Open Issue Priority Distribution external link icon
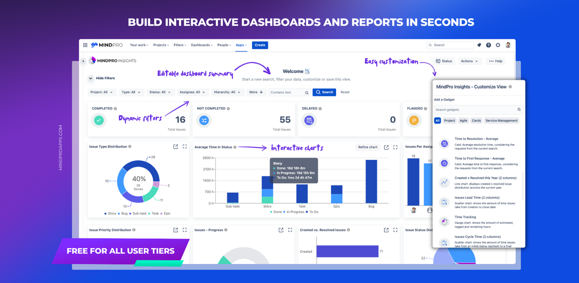The width and height of the screenshot is (579, 283). point(176,230)
